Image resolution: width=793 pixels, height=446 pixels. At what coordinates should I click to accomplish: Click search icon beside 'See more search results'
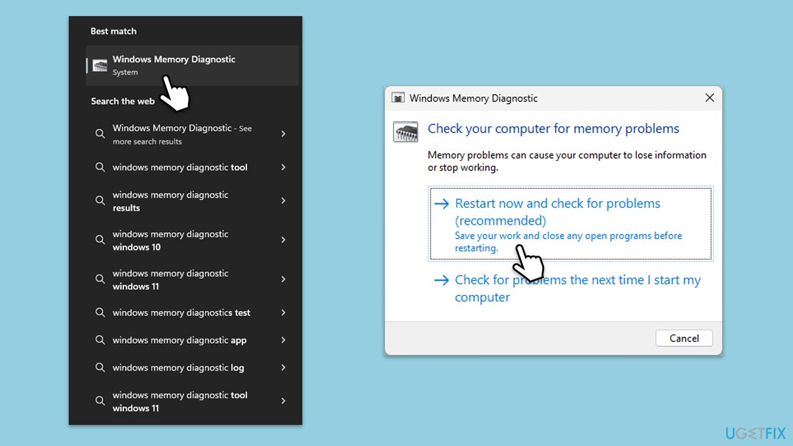(100, 134)
